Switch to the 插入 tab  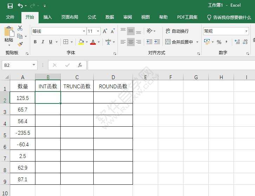coord(47,17)
